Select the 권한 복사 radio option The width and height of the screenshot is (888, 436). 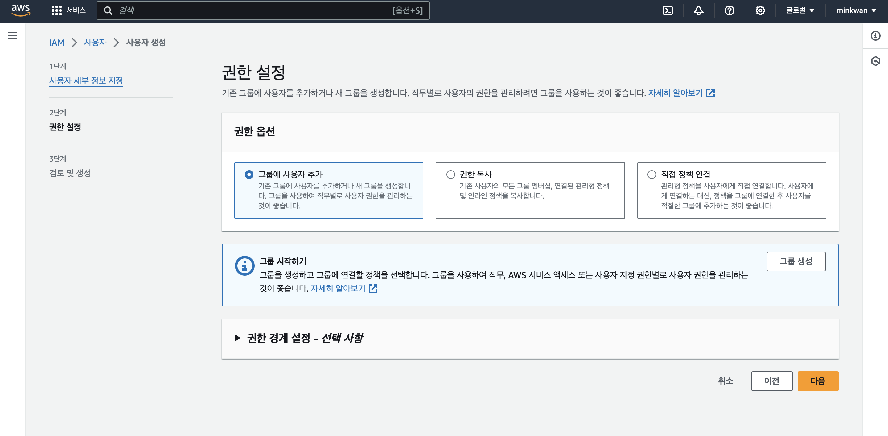450,175
